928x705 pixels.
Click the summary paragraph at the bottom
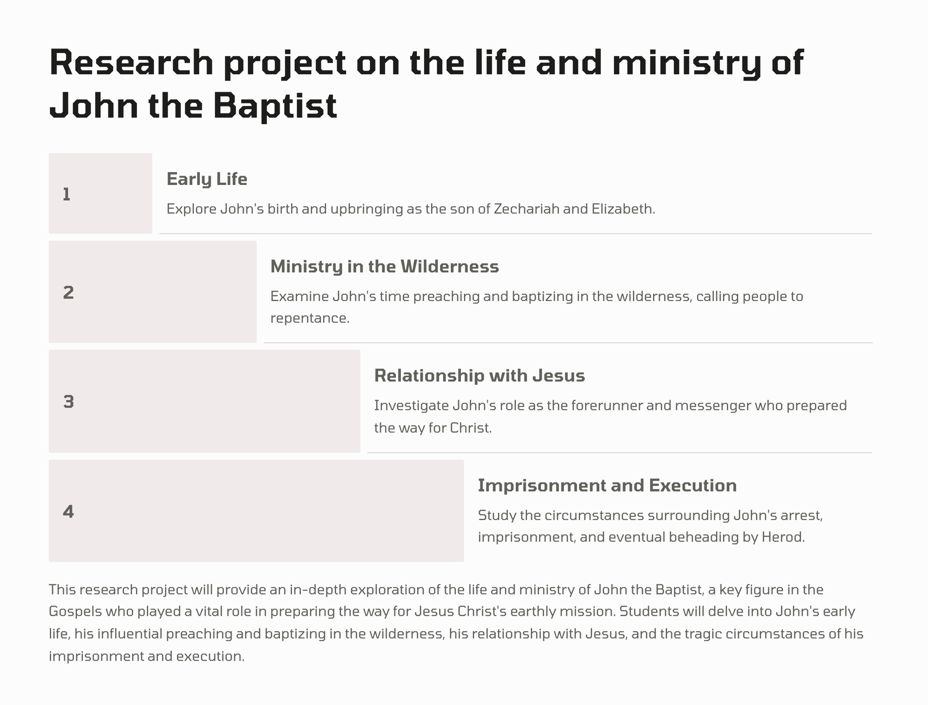click(x=456, y=622)
